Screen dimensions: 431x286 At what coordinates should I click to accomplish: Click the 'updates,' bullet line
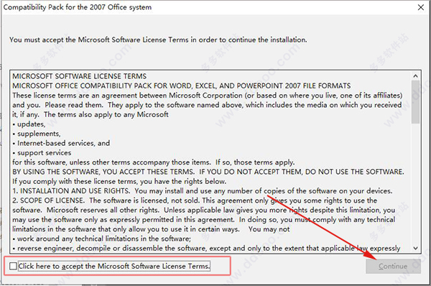(29, 124)
